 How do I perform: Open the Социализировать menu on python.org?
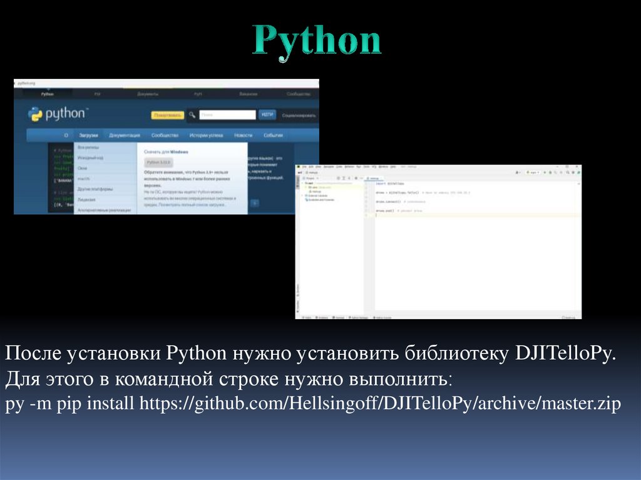(x=299, y=115)
